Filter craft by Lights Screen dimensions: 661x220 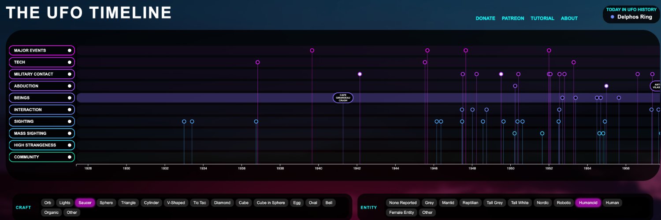65,203
